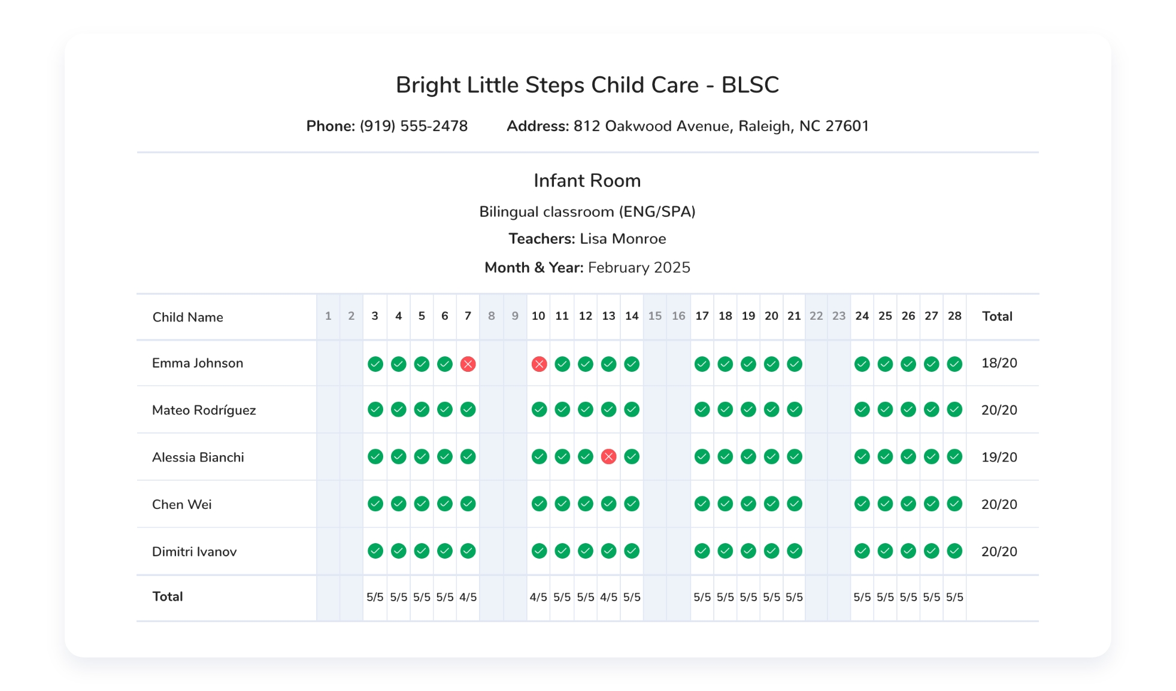Click Dimitri Ivanov's green check on day 28
Image resolution: width=1176 pixels, height=691 pixels.
954,551
